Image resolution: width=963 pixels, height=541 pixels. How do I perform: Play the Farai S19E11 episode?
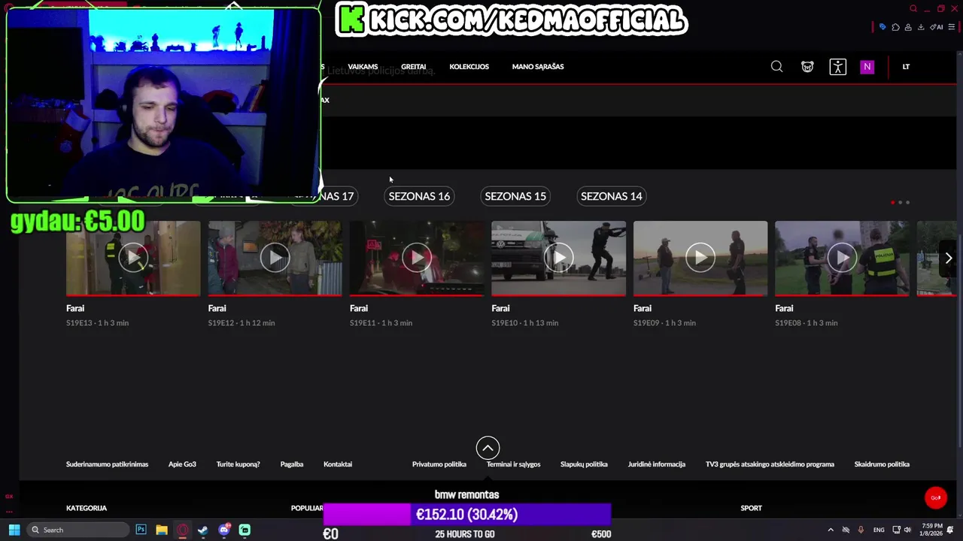click(417, 258)
